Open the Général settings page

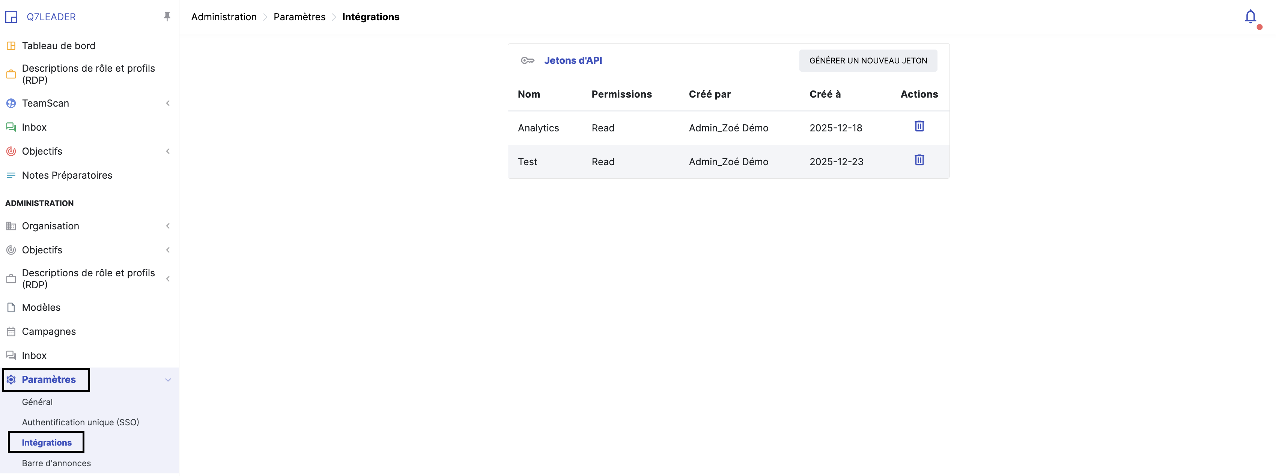click(x=37, y=402)
